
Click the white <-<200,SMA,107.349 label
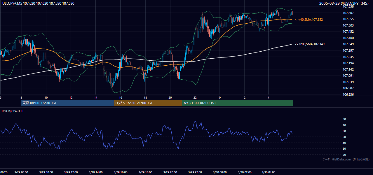310,44
